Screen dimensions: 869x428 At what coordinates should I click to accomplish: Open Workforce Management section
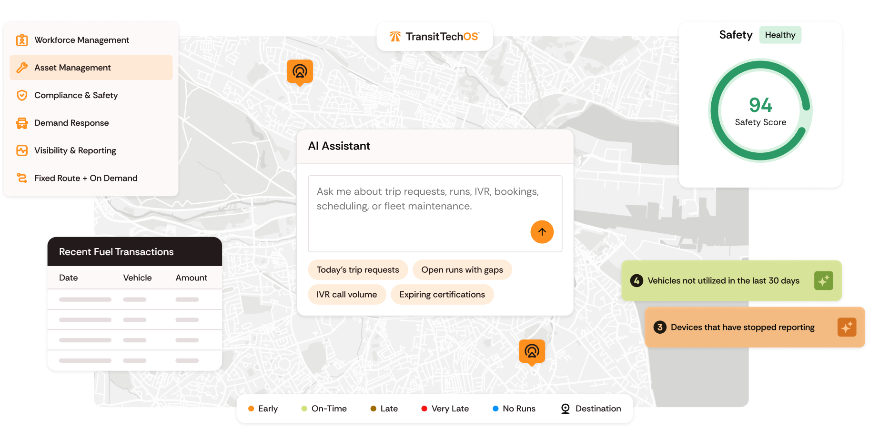[91, 40]
